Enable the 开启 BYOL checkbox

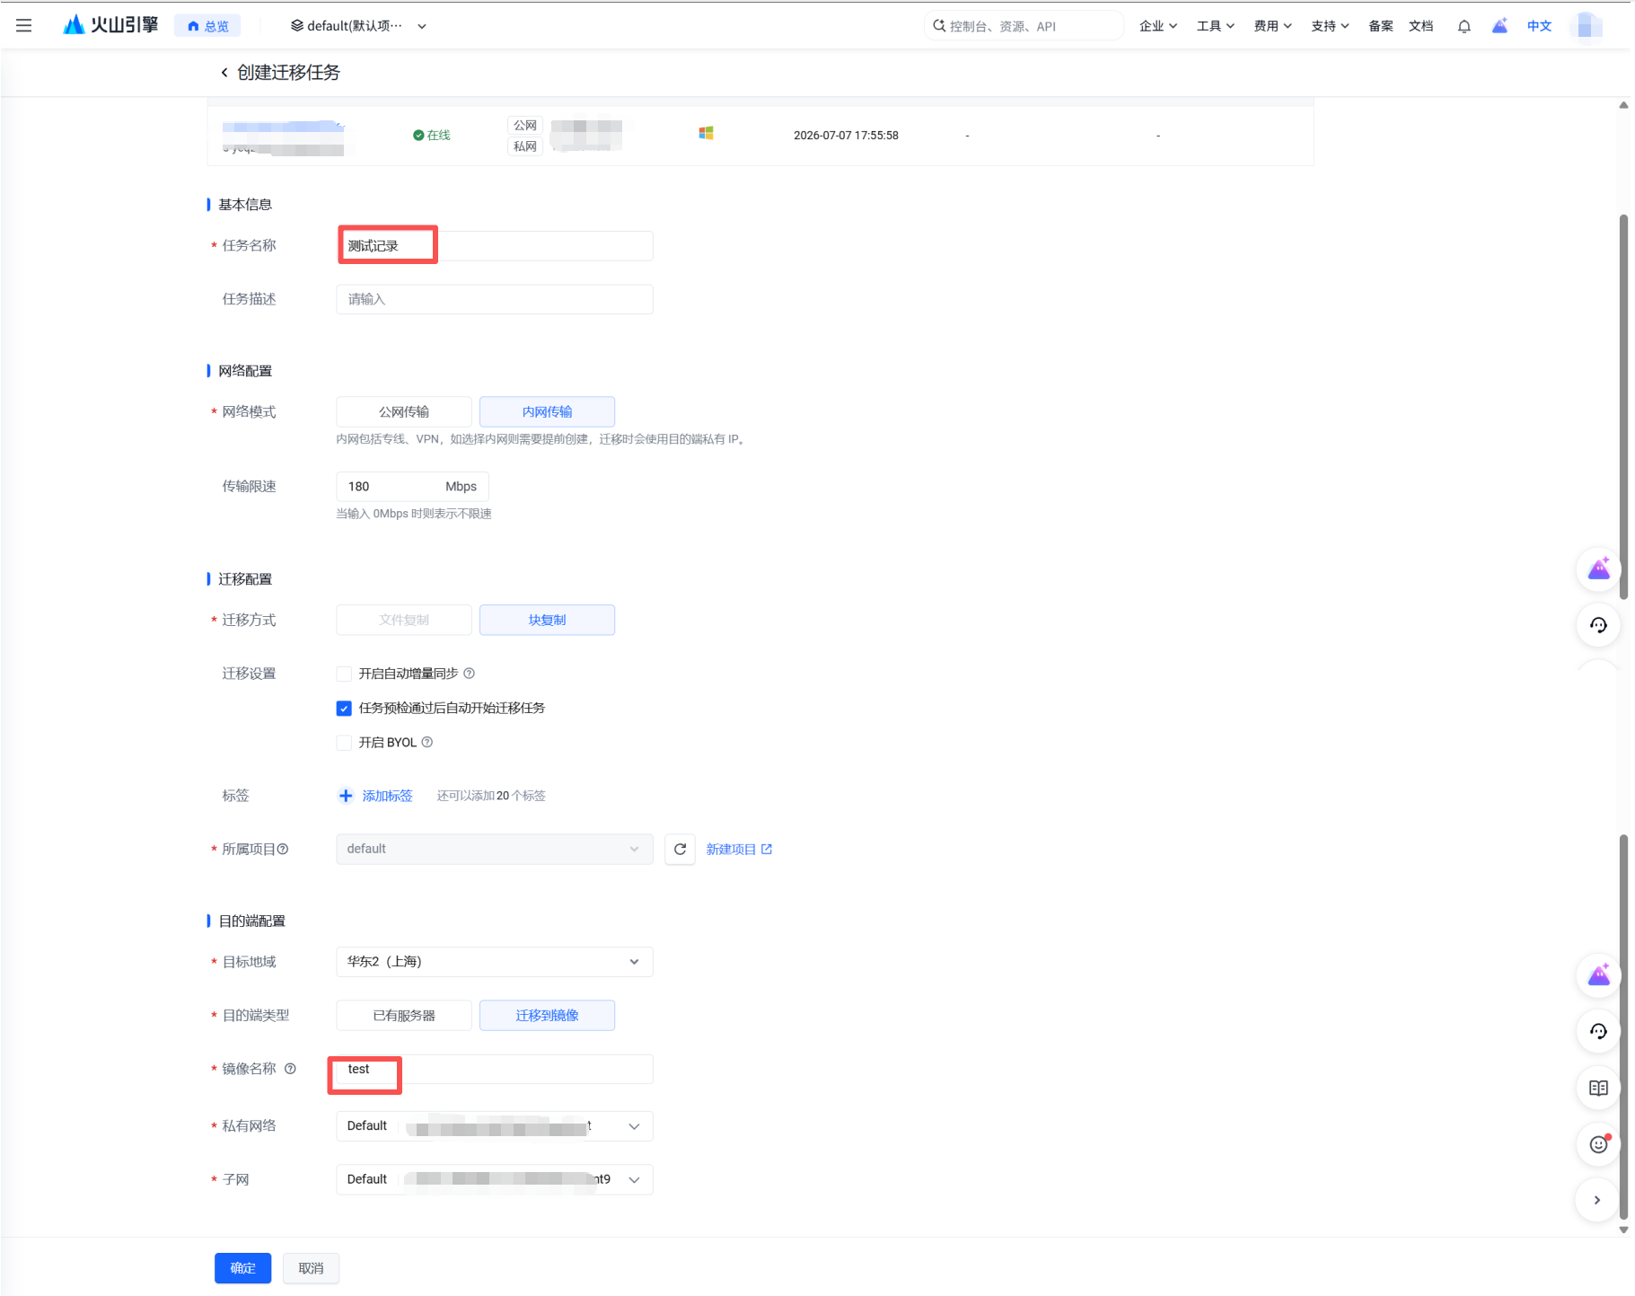[x=344, y=743]
